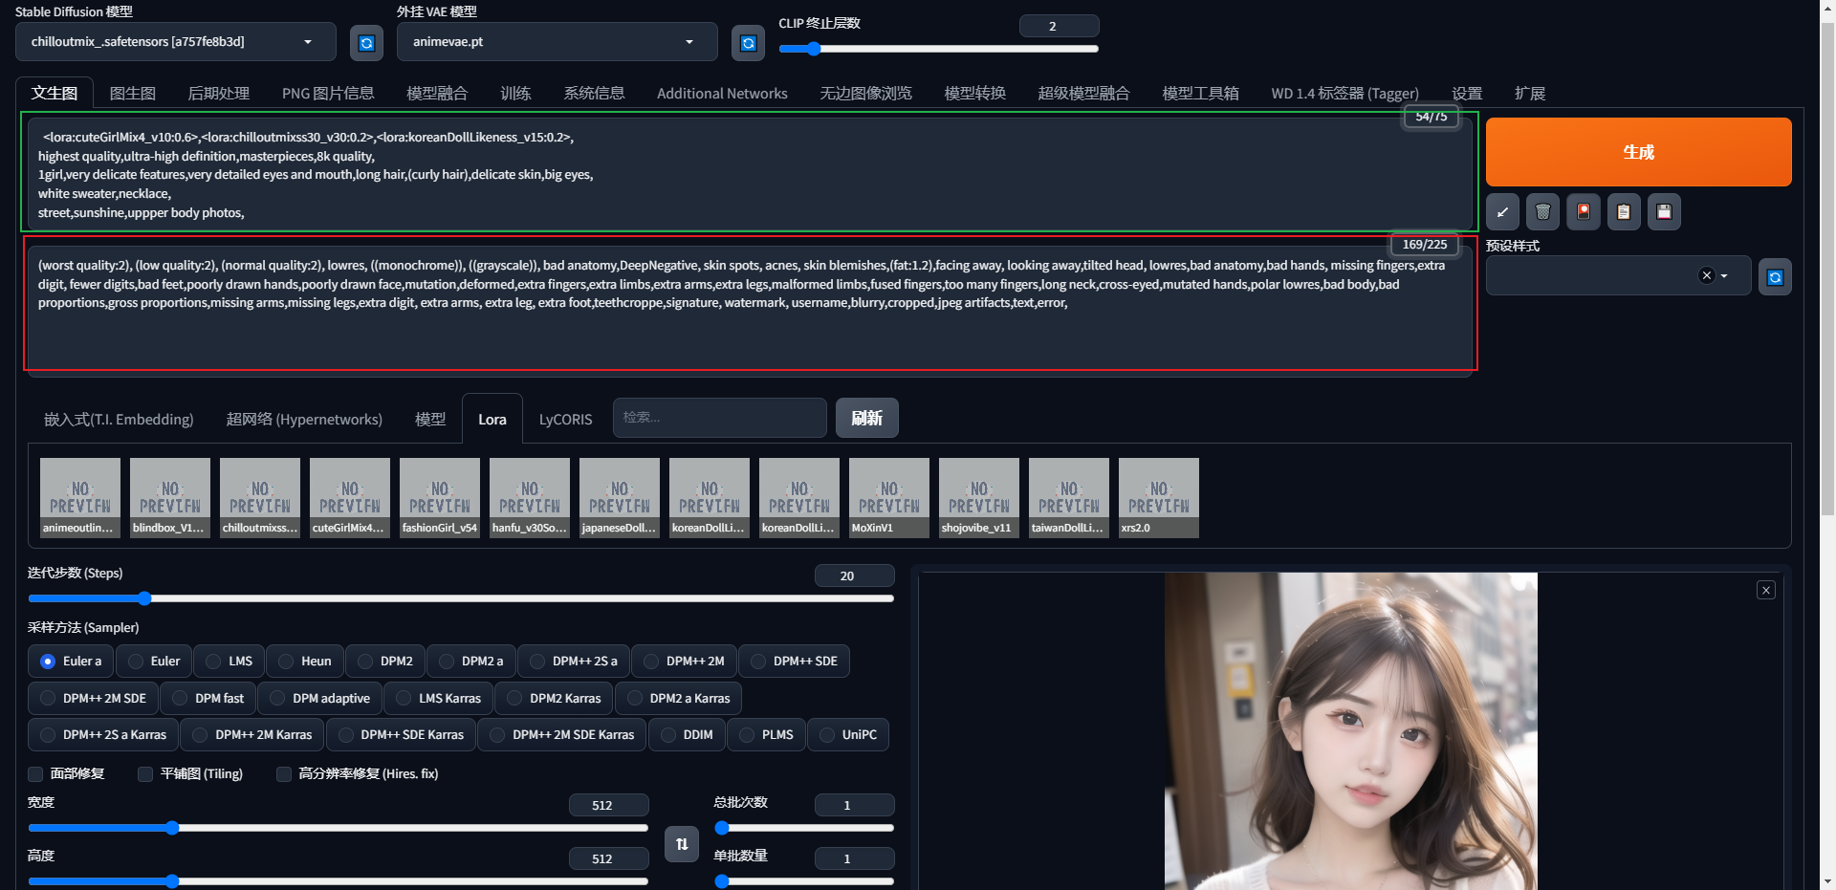Refresh the preset styles list
This screenshot has height=890, width=1836.
[x=1775, y=277]
